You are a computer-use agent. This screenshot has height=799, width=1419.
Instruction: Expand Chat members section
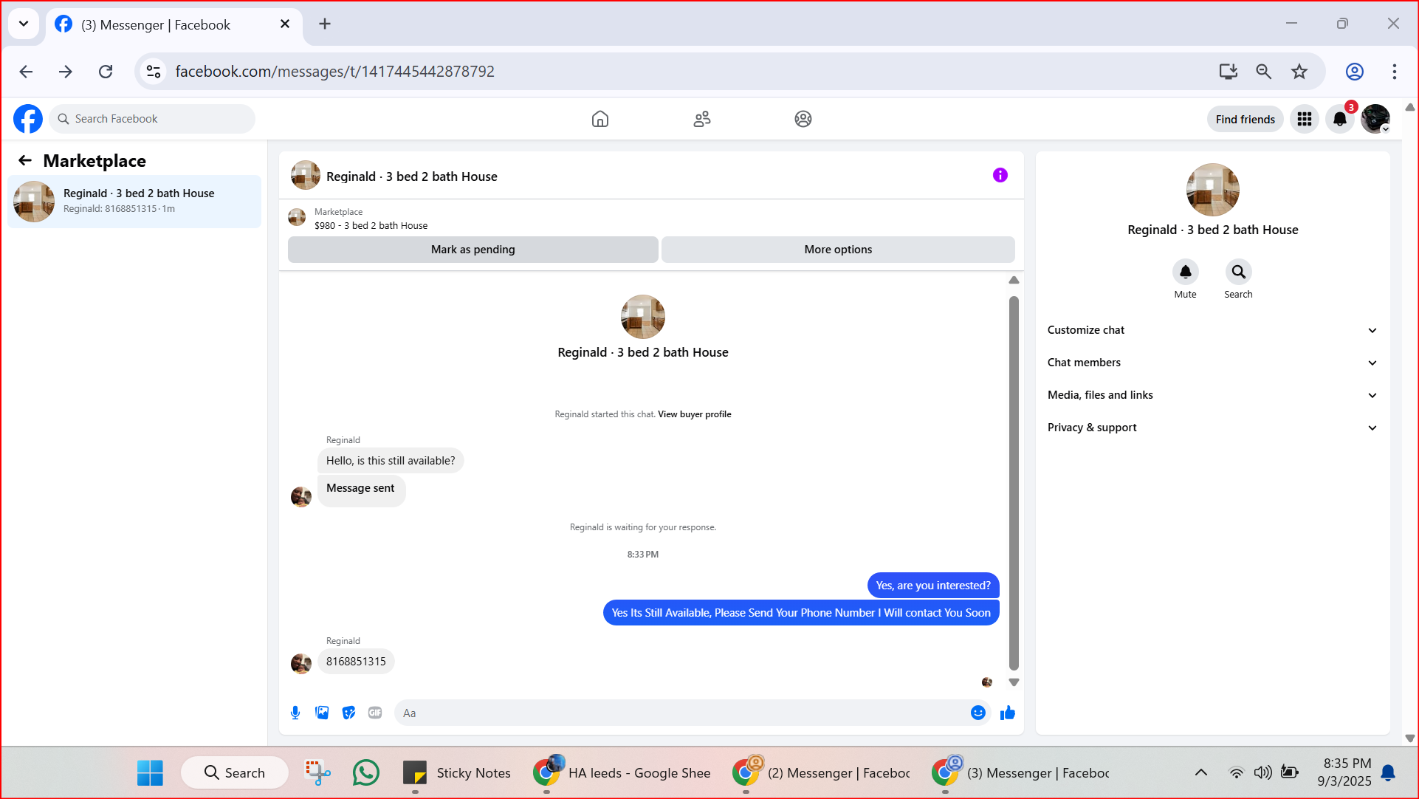click(x=1213, y=363)
